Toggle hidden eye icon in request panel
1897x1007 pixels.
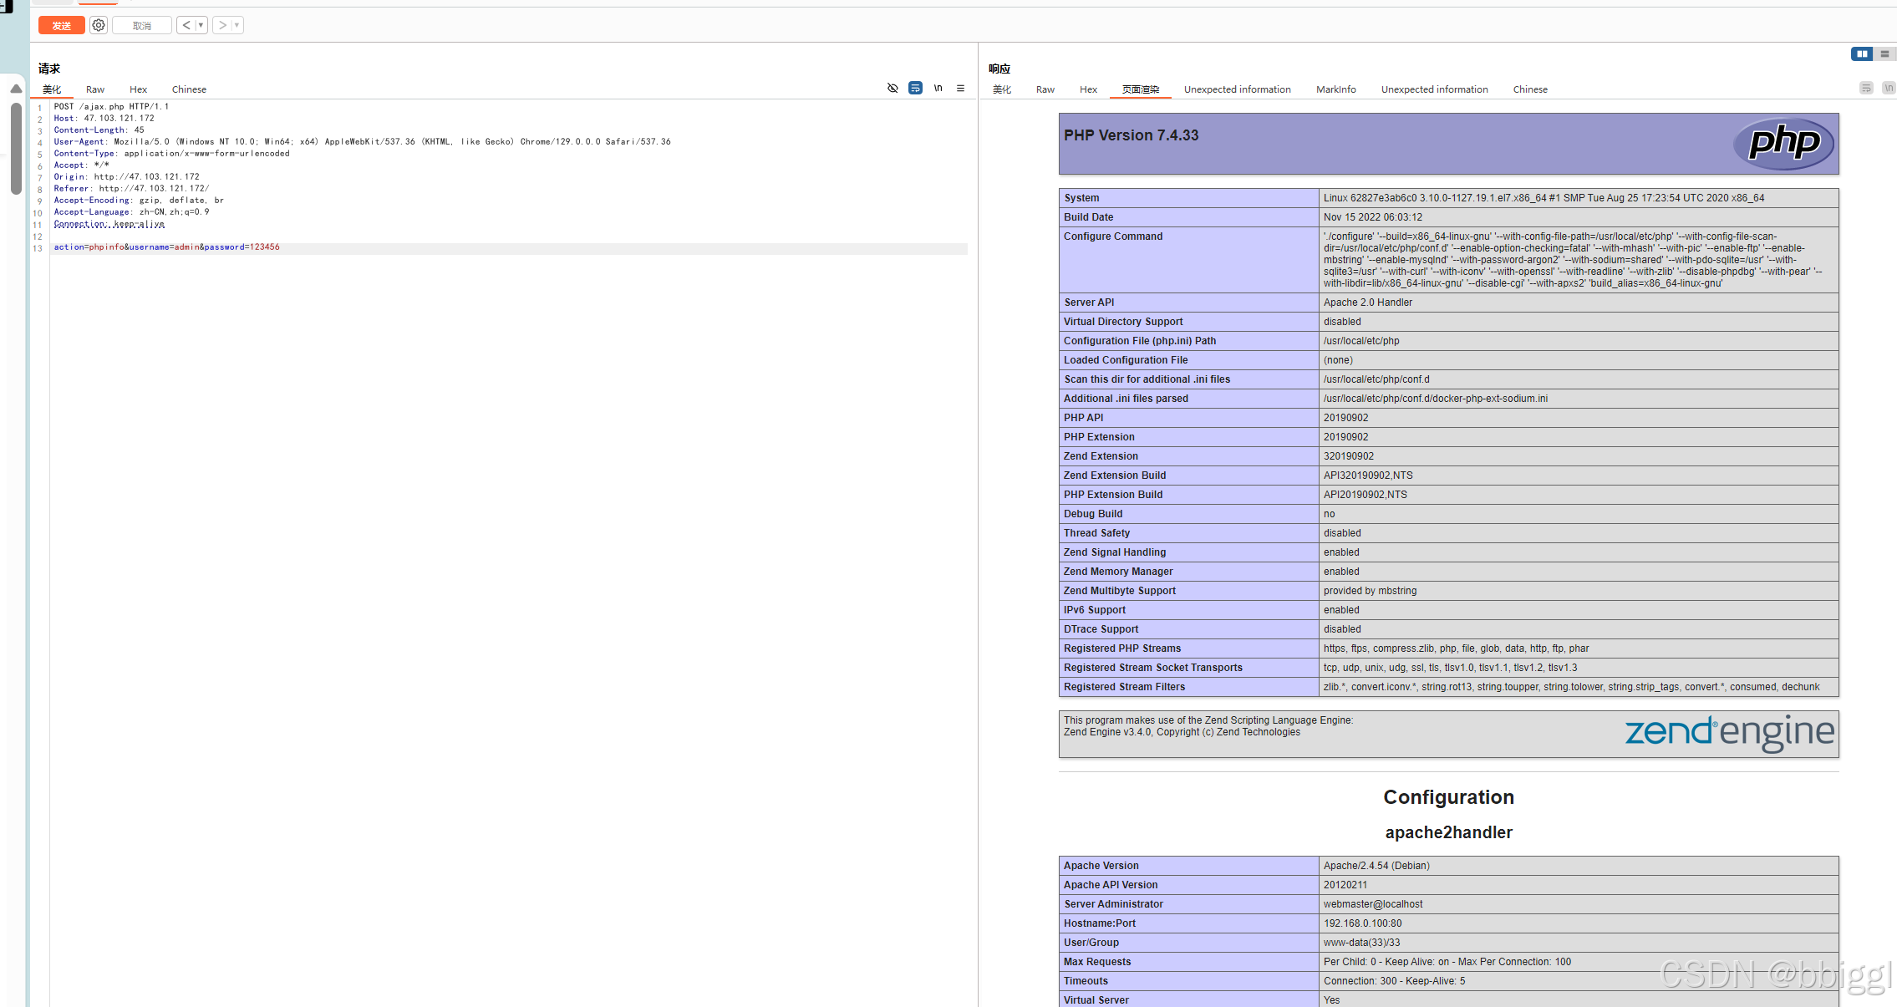pos(893,88)
